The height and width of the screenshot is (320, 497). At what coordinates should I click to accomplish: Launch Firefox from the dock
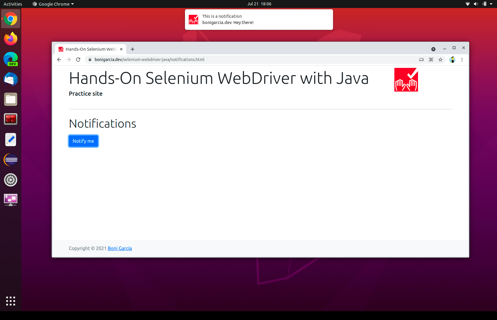[x=11, y=39]
